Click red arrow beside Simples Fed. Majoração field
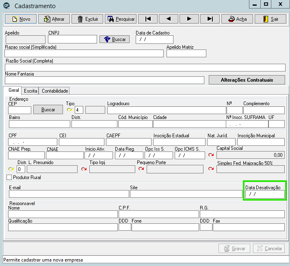290x266 pixels. (x=211, y=169)
